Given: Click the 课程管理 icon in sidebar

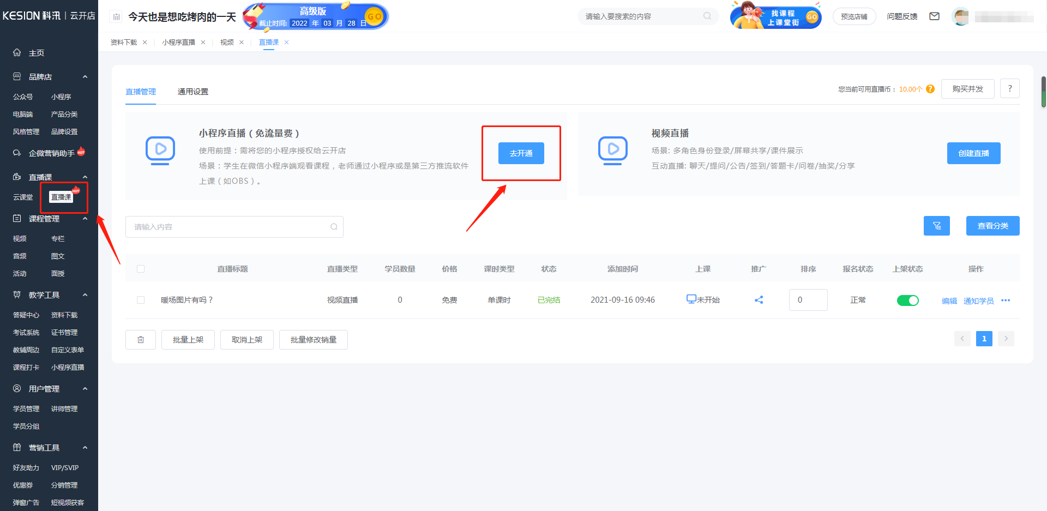Looking at the screenshot, I should 17,218.
